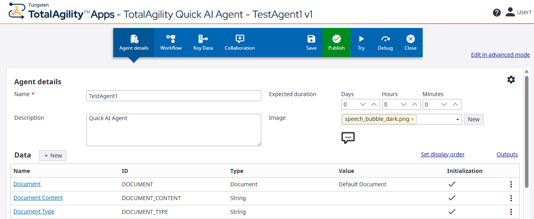Screen dimensions: 534x219
Task: Publish the agent
Action: point(336,43)
